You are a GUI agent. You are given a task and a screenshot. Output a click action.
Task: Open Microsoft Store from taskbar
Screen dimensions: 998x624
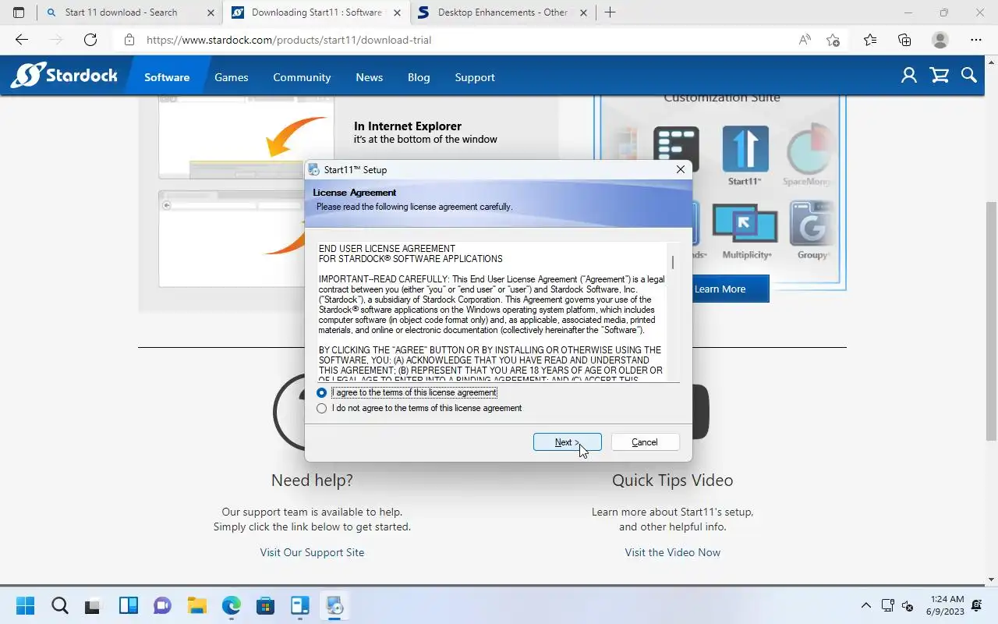(x=265, y=606)
